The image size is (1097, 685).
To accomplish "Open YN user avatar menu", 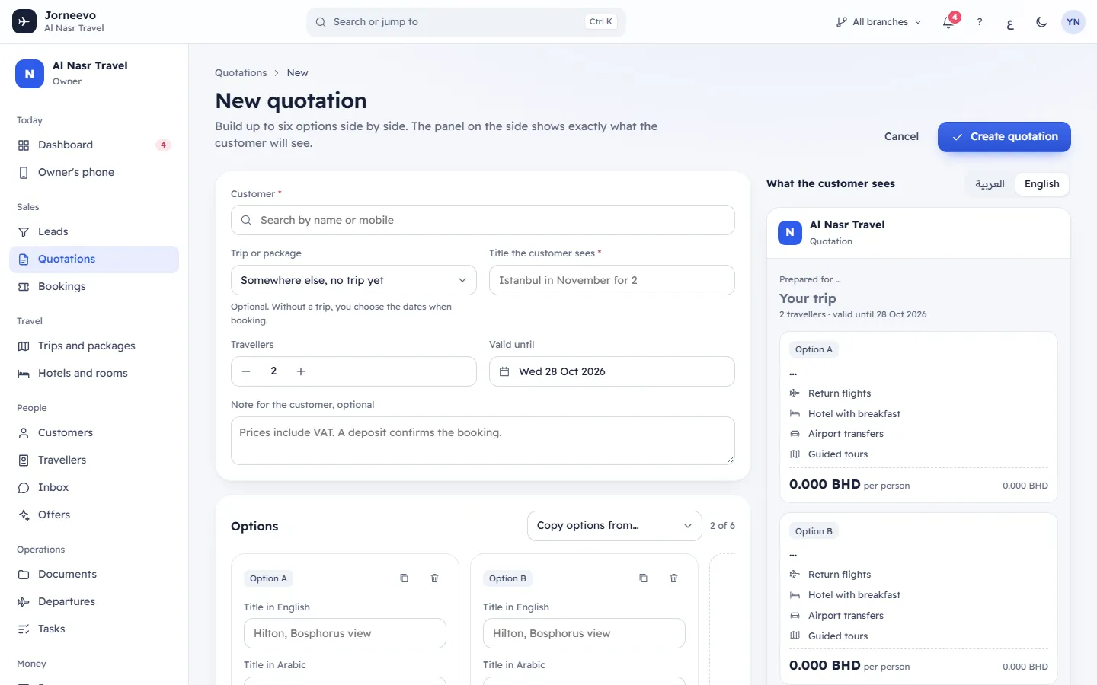I will pos(1073,22).
